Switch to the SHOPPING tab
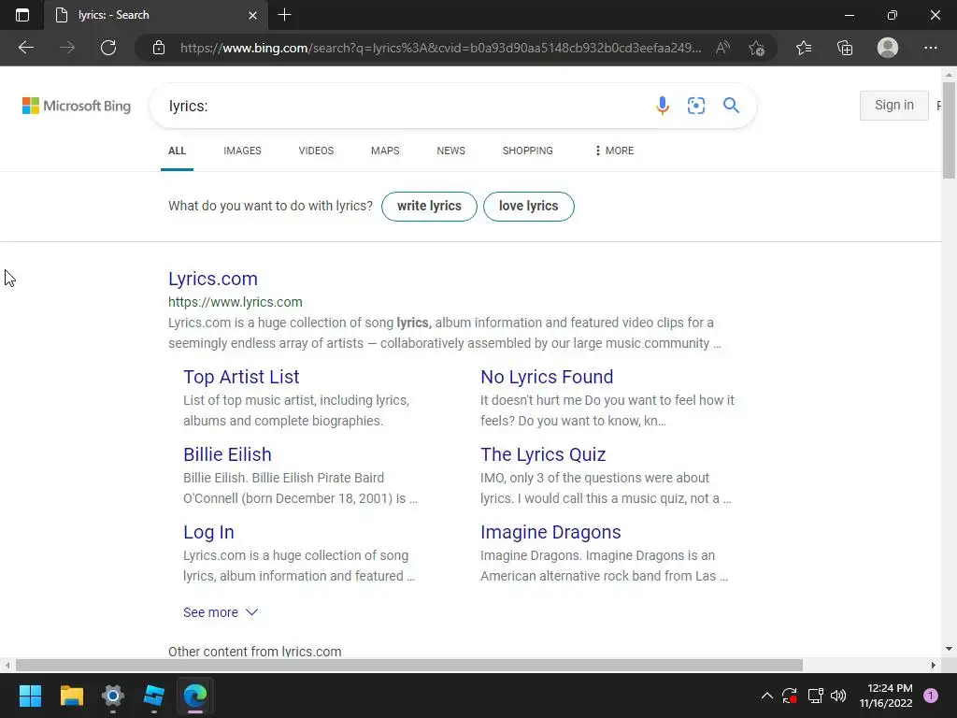 coord(528,151)
